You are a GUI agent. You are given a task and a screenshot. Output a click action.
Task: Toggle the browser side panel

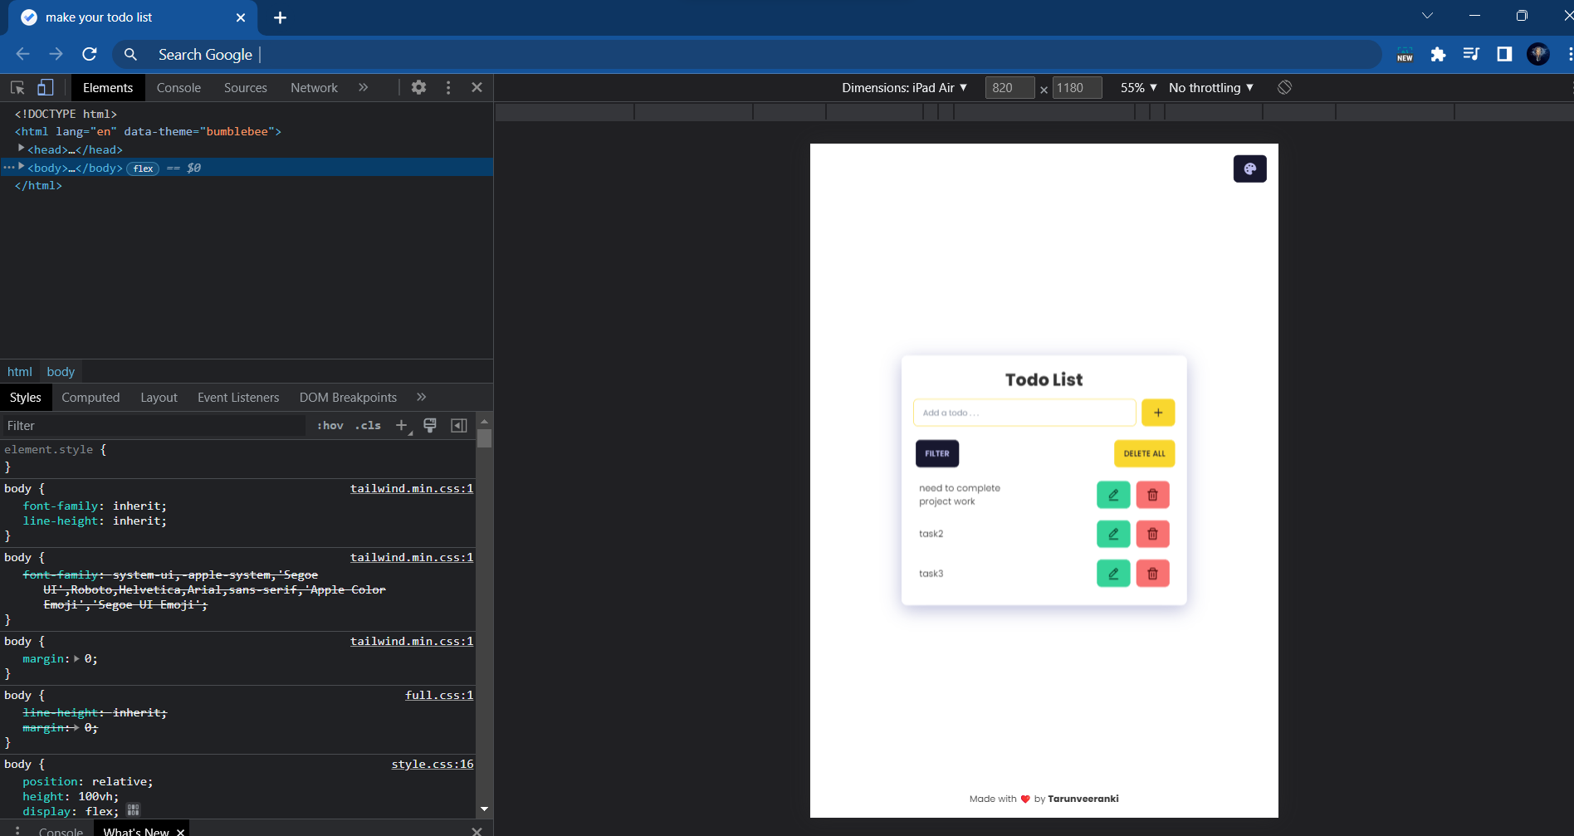point(1504,54)
